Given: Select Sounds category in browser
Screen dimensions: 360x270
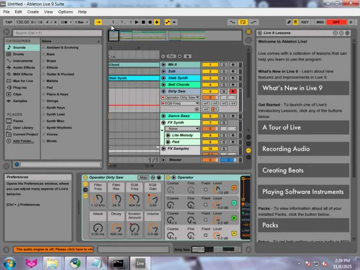Looking at the screenshot, I should click(x=22, y=47).
